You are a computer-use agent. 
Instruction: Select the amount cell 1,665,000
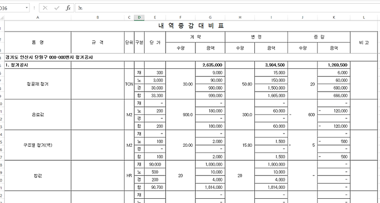[271, 96]
